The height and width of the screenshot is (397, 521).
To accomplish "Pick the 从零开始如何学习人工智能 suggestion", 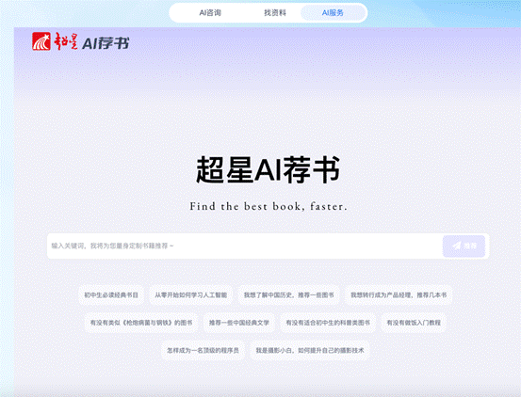I will pyautogui.click(x=190, y=294).
